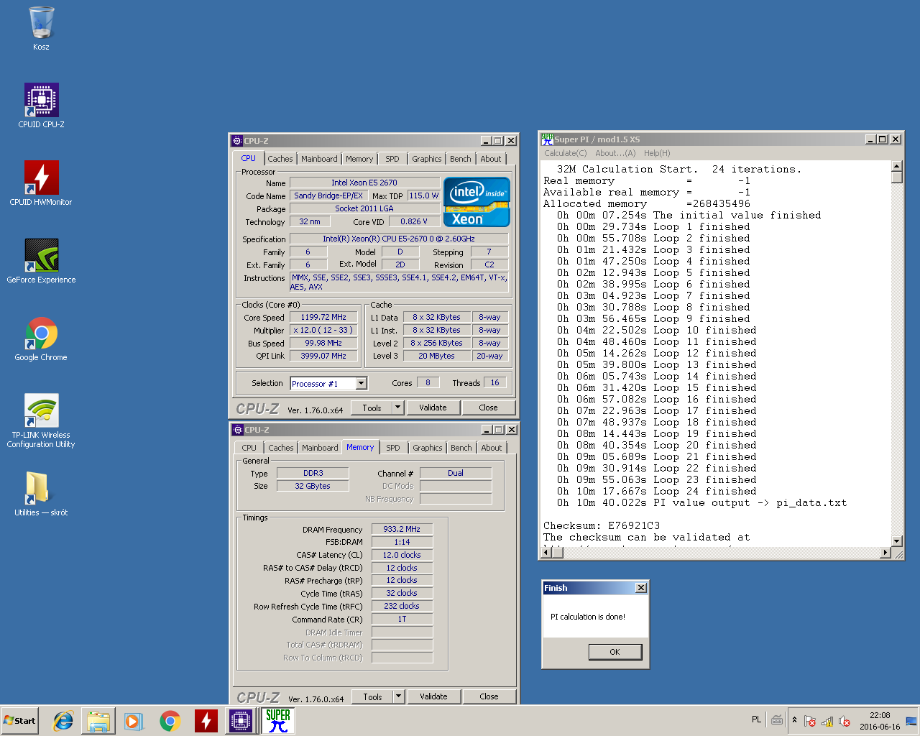Switch to Super PI on the taskbar
Screen dimensions: 920x736
click(x=278, y=721)
